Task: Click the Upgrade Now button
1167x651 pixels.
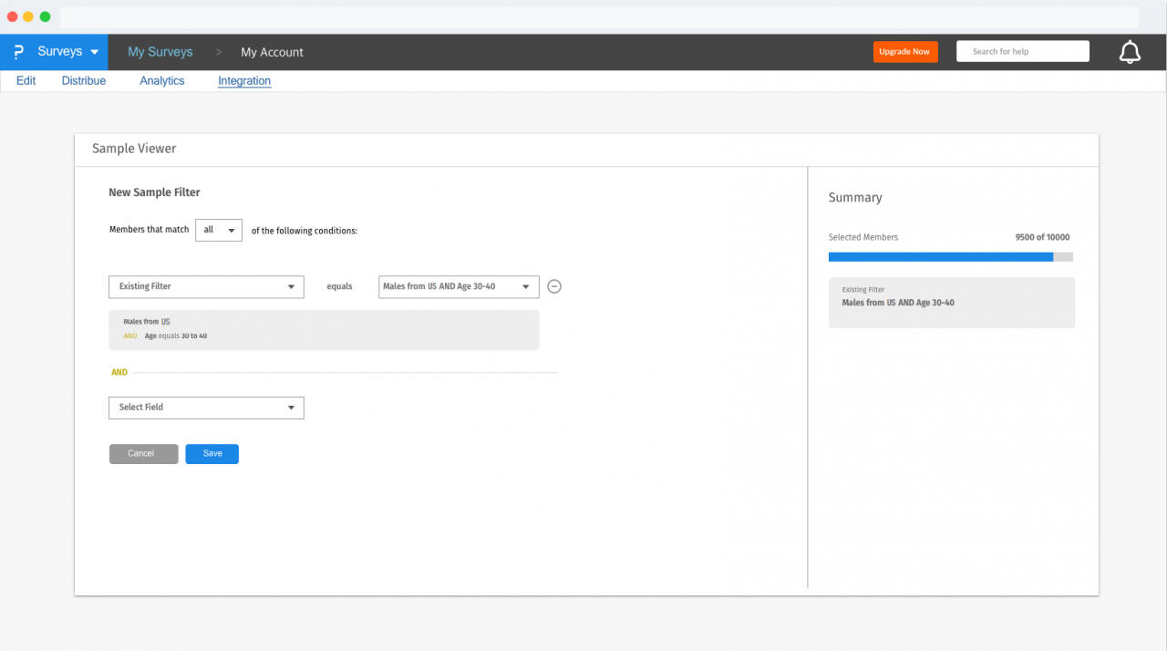Action: (x=904, y=51)
